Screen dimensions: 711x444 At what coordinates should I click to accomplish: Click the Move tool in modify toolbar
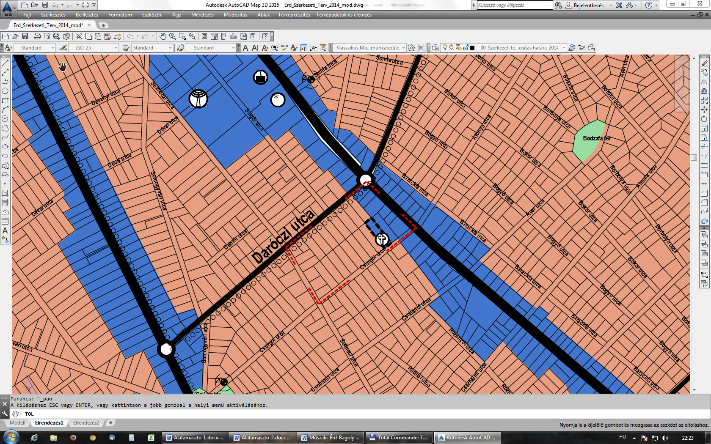click(704, 110)
